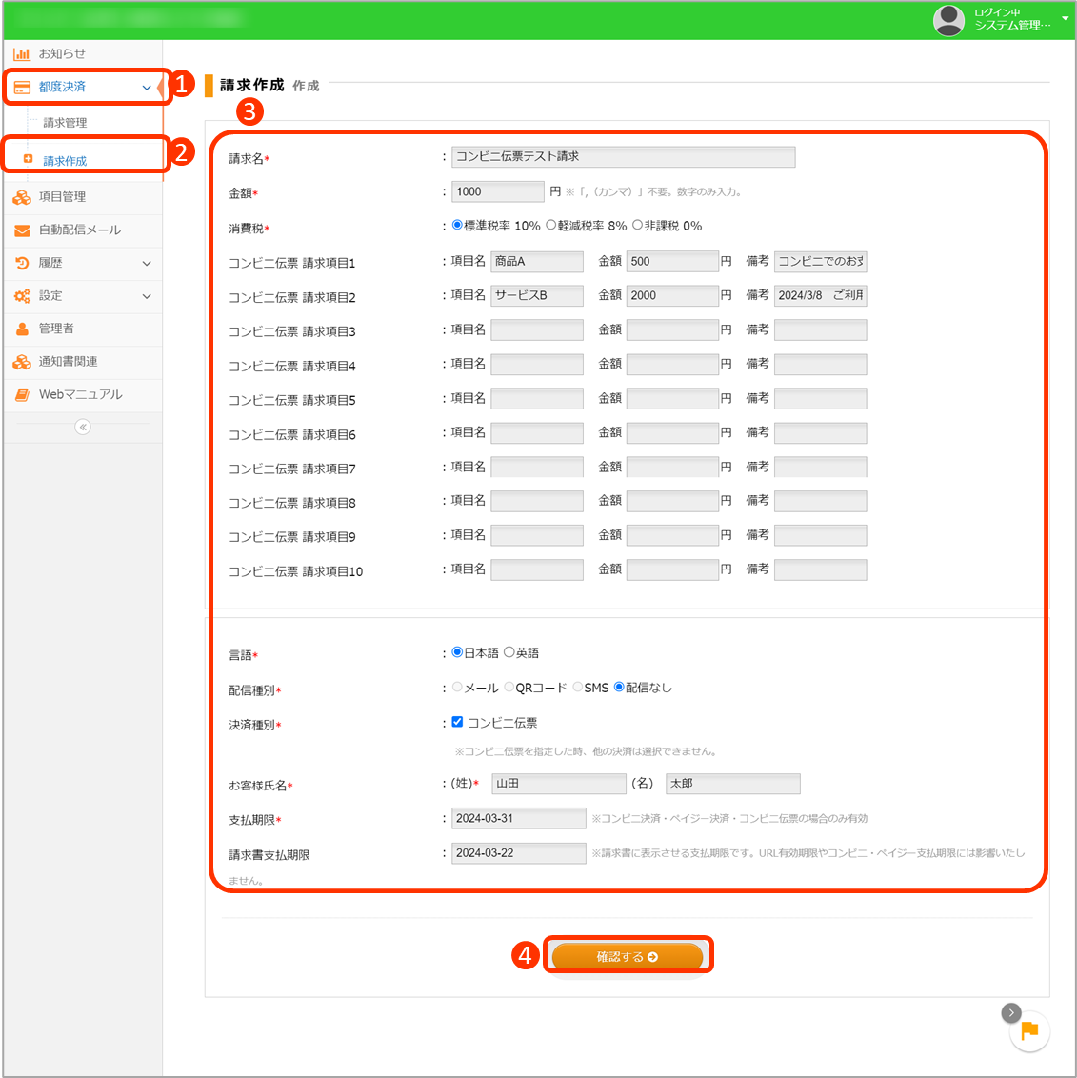Select 英語 language radio button

pyautogui.click(x=509, y=652)
